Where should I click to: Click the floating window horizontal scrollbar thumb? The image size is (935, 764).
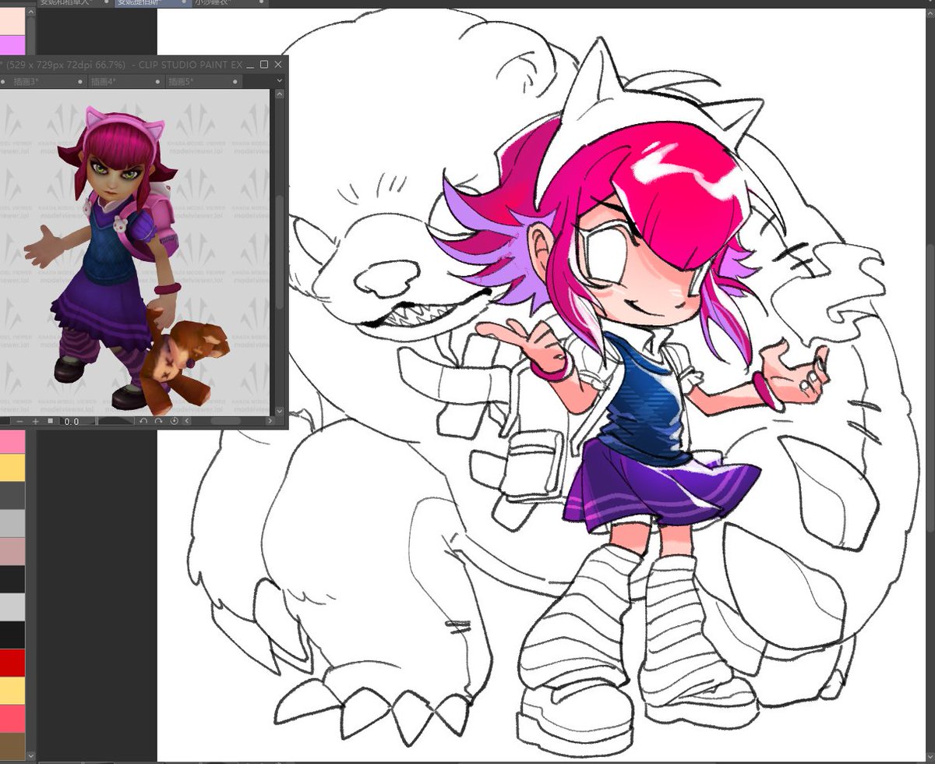pos(225,421)
